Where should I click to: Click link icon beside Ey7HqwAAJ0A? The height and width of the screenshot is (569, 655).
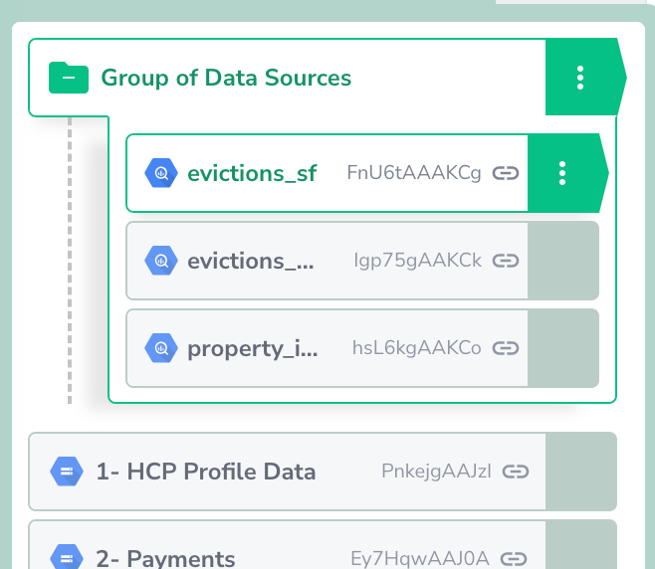point(515,558)
